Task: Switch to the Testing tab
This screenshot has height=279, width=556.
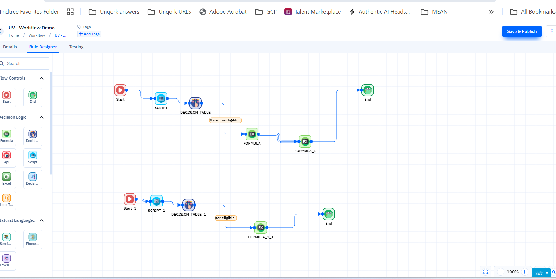Action: point(76,47)
